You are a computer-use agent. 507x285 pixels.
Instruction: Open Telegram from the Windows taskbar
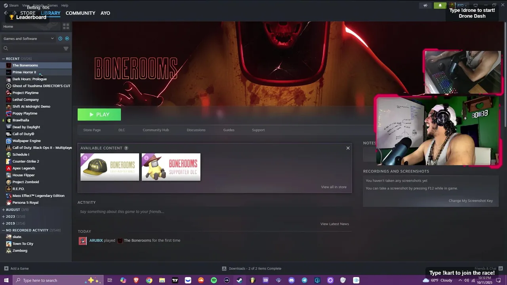coord(304,280)
